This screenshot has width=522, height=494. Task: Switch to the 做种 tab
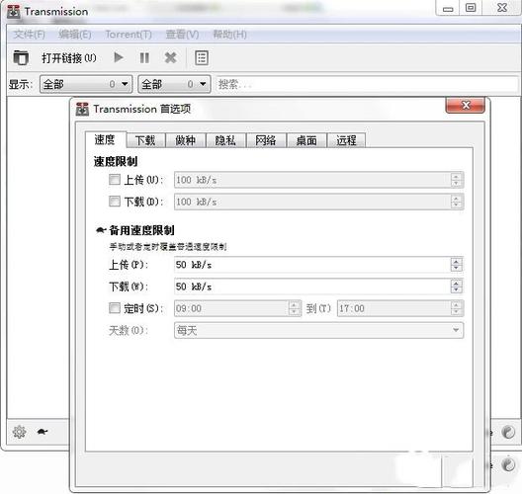[x=186, y=140]
